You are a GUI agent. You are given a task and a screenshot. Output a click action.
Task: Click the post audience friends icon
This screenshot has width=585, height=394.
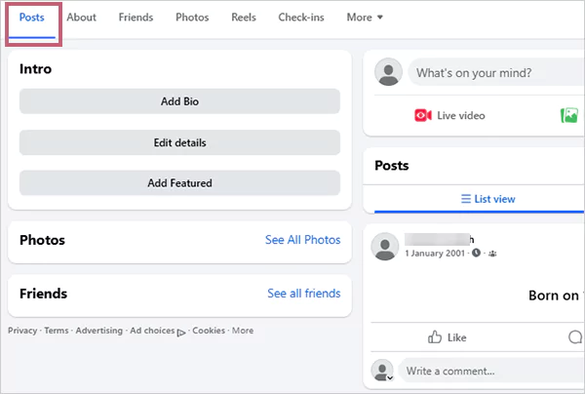pyautogui.click(x=491, y=254)
